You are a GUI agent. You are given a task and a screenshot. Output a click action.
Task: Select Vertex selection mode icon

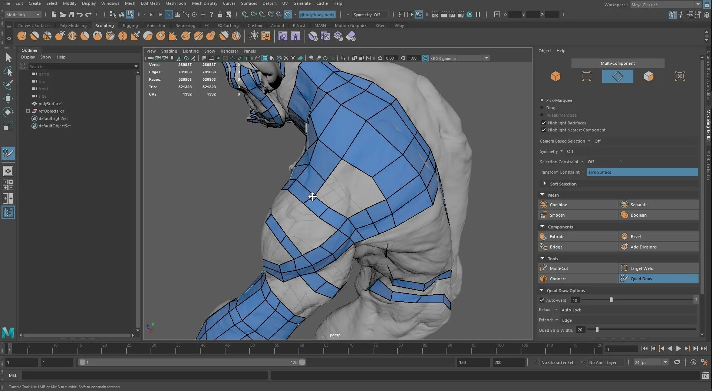click(587, 76)
